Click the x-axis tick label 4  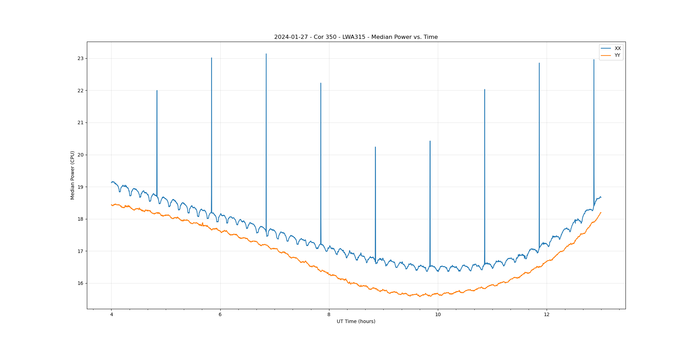[112, 315]
